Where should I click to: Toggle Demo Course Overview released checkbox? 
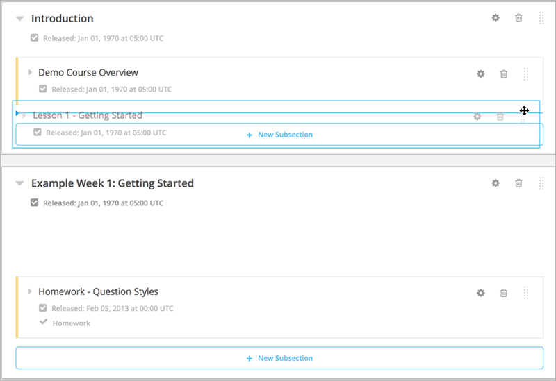click(43, 89)
